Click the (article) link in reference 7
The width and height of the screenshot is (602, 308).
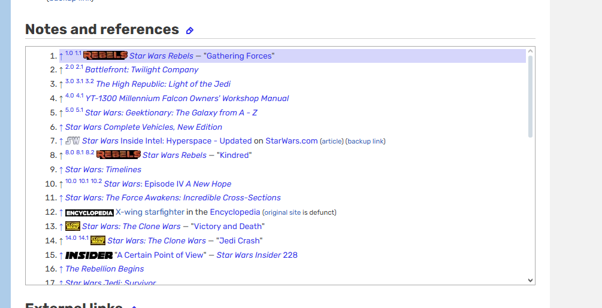pos(332,141)
